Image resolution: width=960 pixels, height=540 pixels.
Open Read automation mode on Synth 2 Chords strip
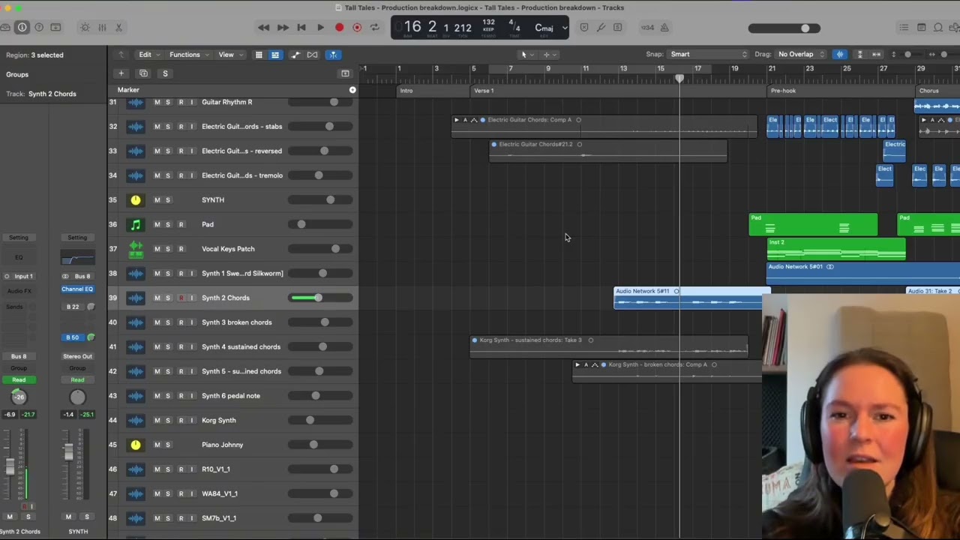pyautogui.click(x=19, y=379)
